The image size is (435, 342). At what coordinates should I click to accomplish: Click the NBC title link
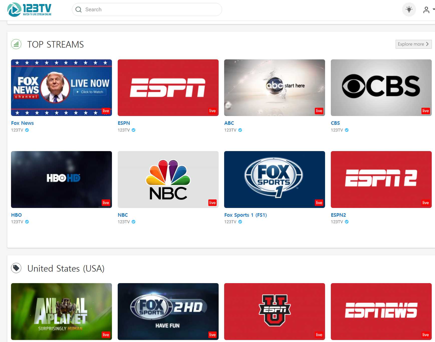click(123, 215)
